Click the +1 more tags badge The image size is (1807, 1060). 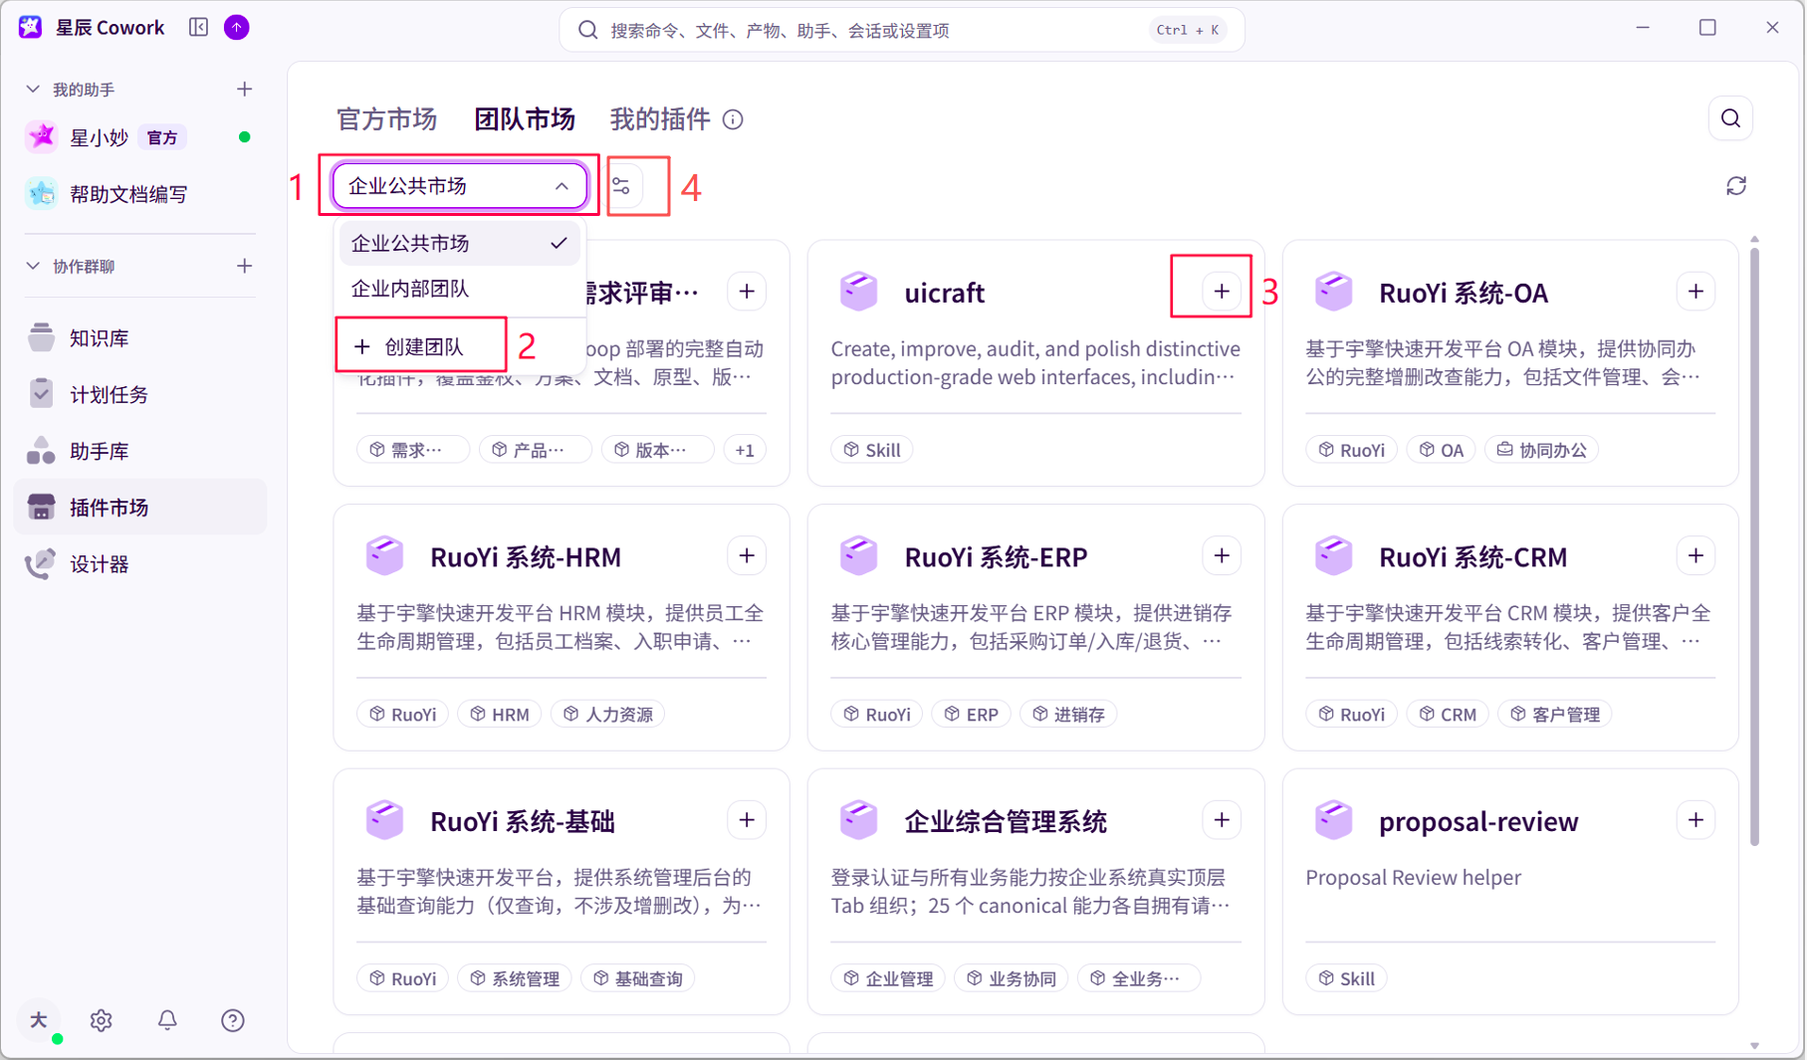(x=745, y=450)
